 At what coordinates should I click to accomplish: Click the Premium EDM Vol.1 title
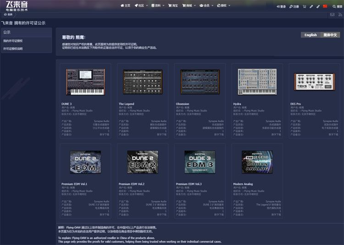[74, 184]
